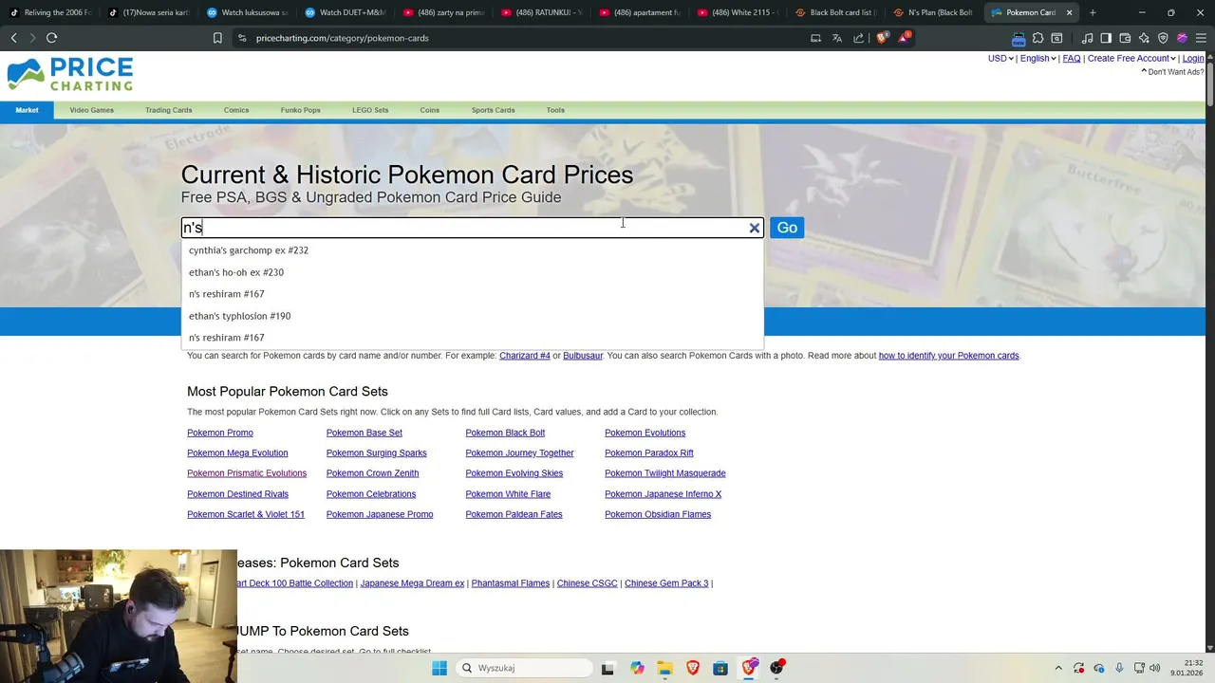Screen dimensions: 1215x683
Task: Show hidden system tray icons chevron
Action: [1058, 668]
